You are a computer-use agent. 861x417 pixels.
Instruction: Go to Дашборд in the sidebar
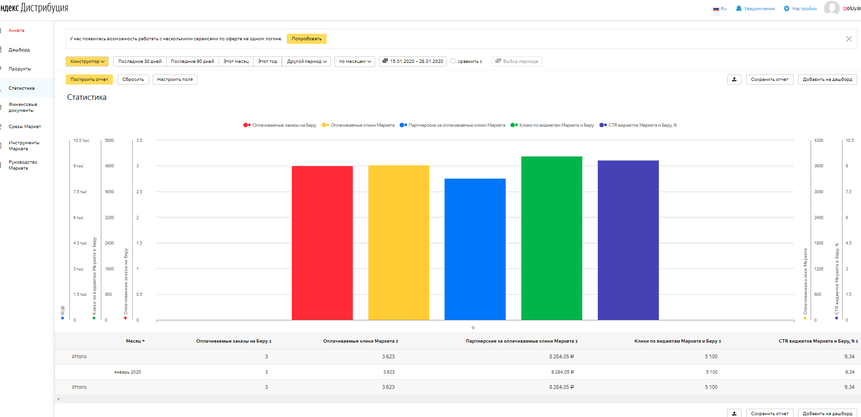(x=19, y=50)
